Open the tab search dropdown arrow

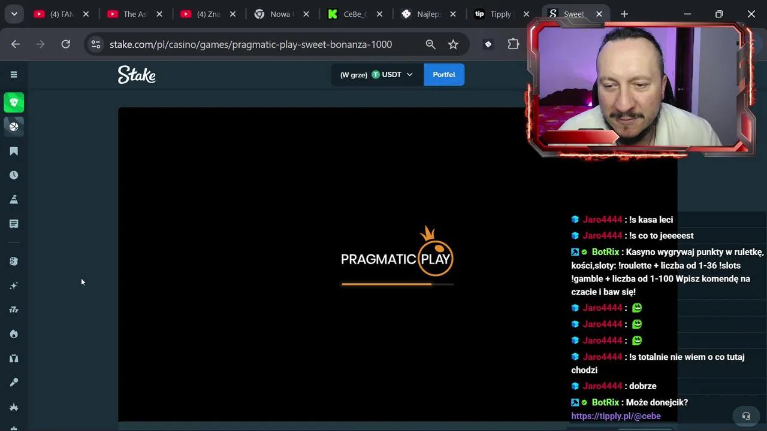tap(14, 14)
